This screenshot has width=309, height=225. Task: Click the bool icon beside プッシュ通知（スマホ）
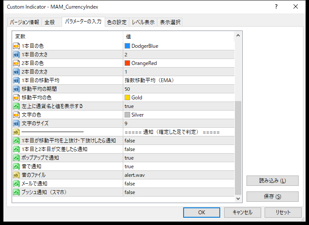tap(16, 192)
